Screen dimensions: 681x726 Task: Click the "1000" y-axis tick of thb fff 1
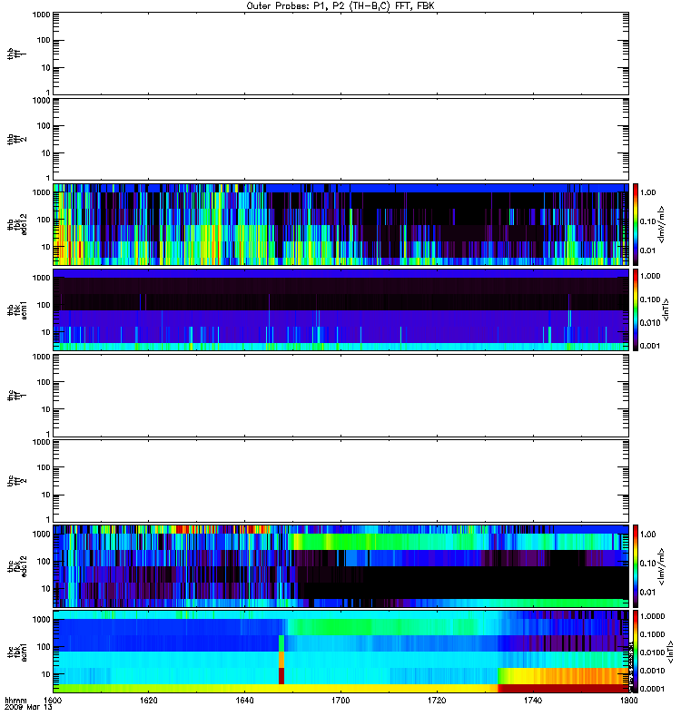42,15
